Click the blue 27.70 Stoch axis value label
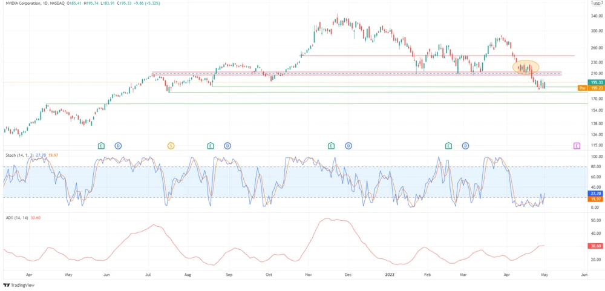This screenshot has width=605, height=291. pos(595,193)
